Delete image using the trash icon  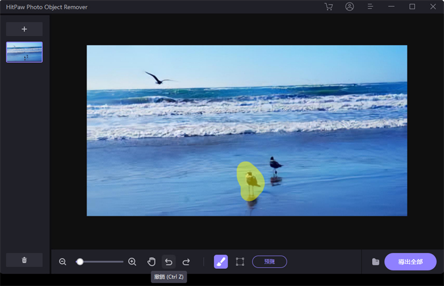(24, 260)
